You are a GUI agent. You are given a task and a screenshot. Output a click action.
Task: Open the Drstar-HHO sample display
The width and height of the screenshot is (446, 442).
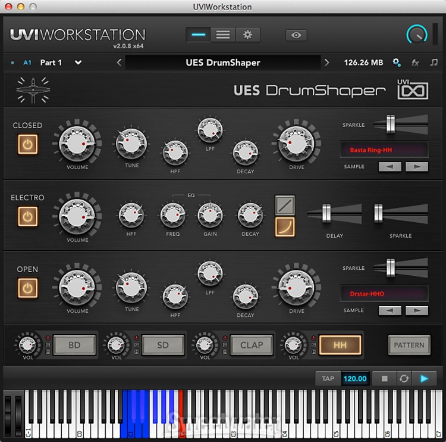(x=384, y=294)
